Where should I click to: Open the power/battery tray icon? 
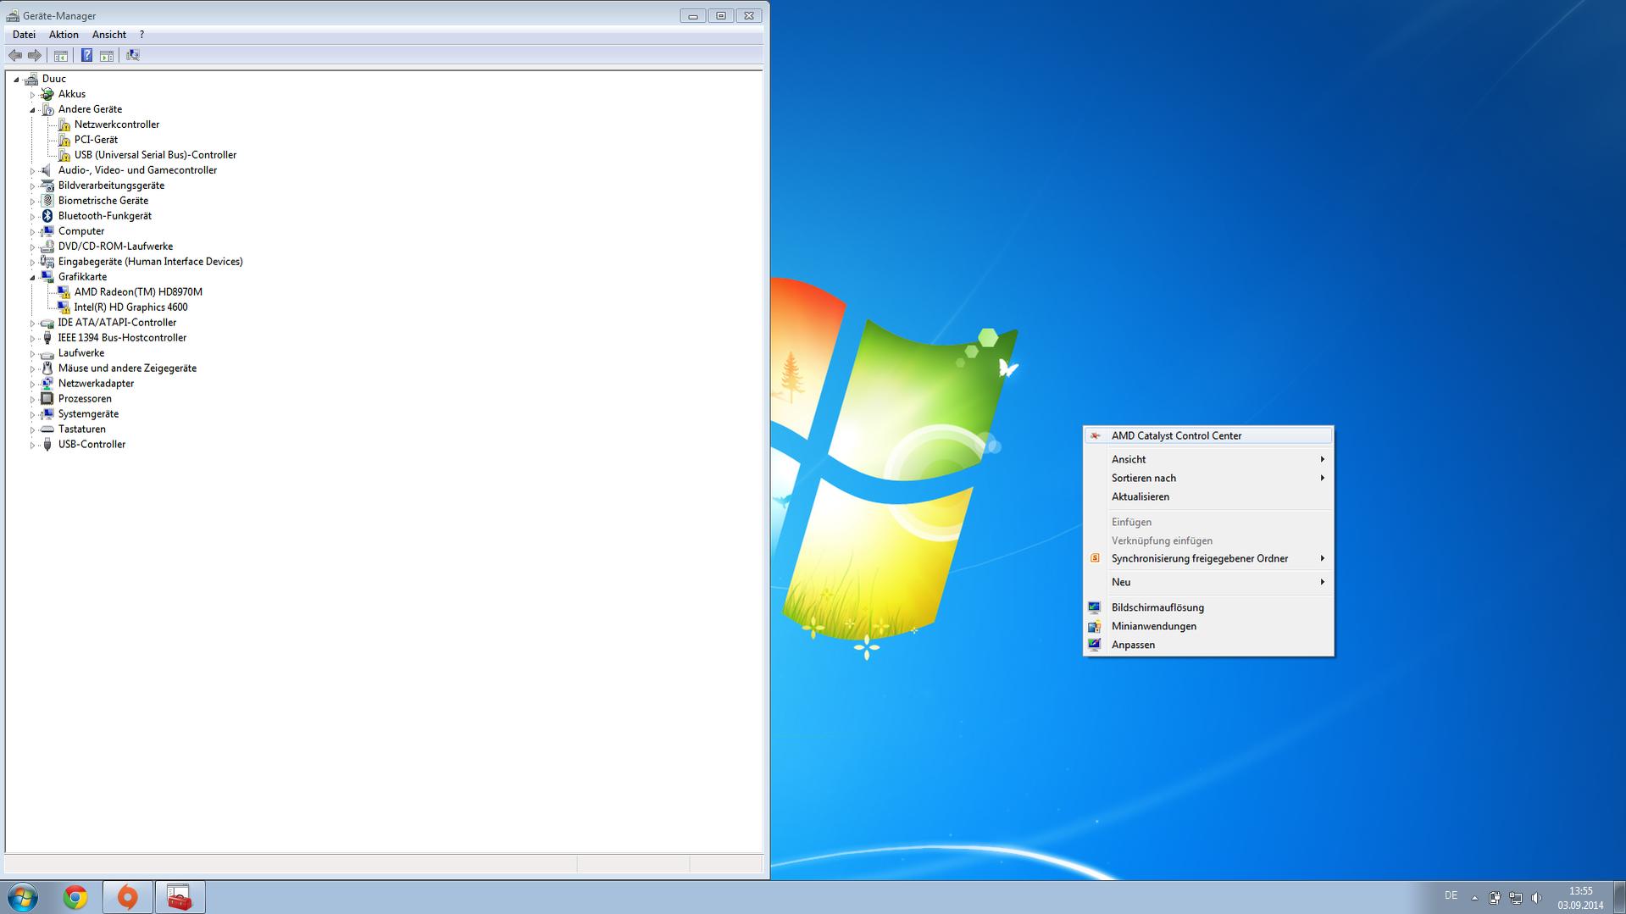pos(1496,898)
